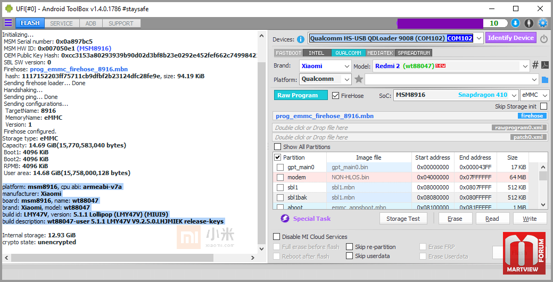Expand the favorites dropdown beside star
Viewport: 553px width, 282px height.
coord(452,80)
